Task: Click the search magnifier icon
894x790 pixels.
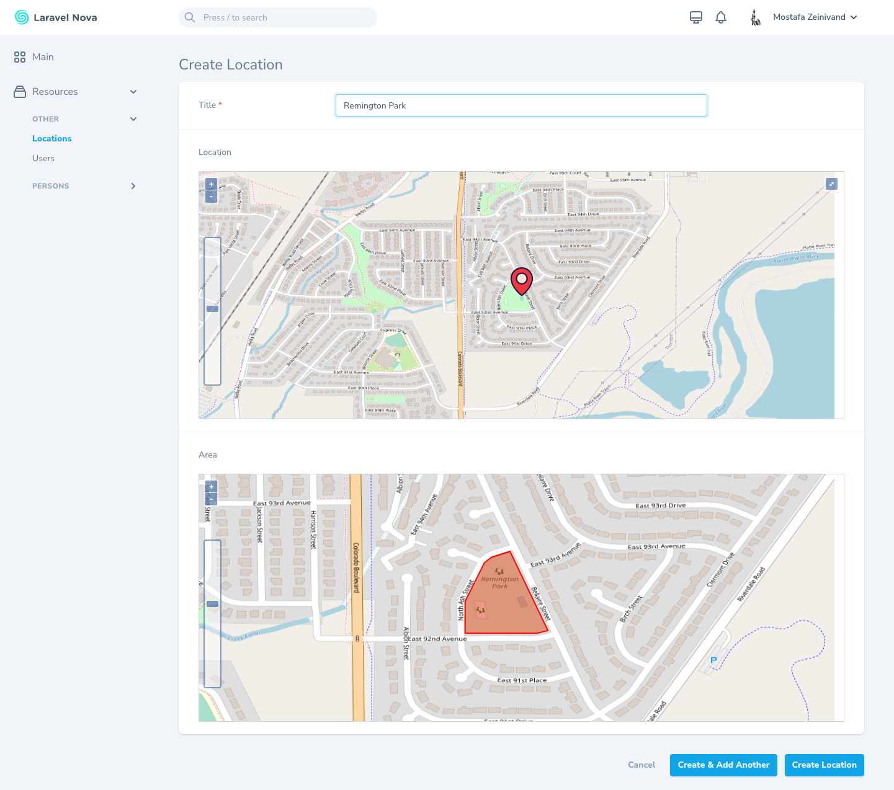Action: [190, 17]
